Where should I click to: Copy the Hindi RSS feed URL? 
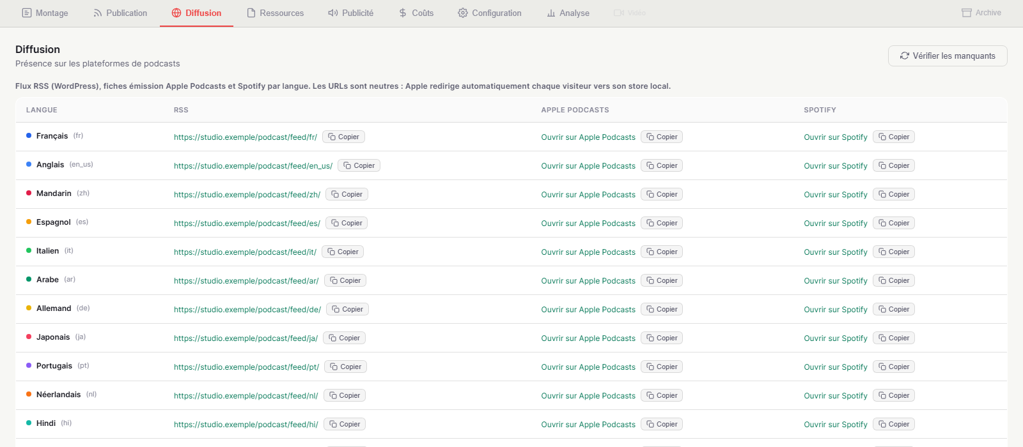coord(345,424)
